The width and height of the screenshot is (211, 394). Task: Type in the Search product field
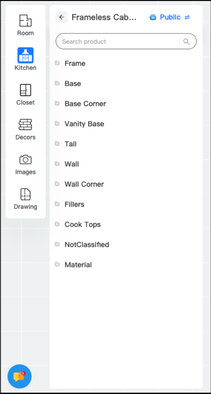click(118, 41)
